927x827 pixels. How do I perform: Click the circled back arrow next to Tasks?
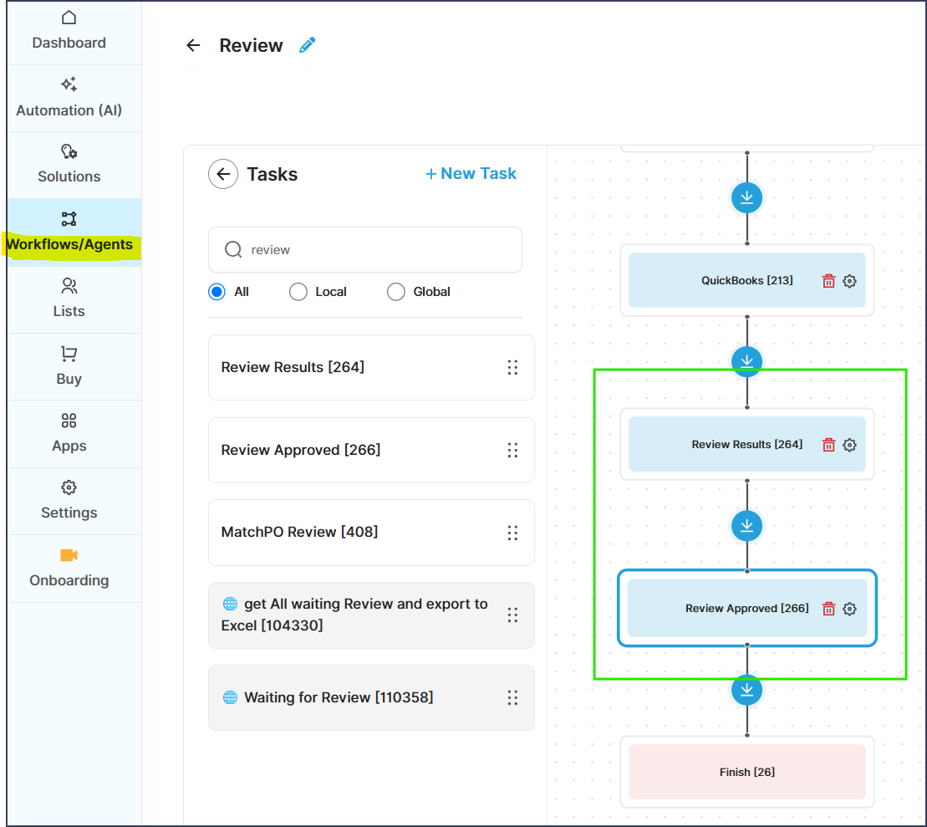click(223, 174)
